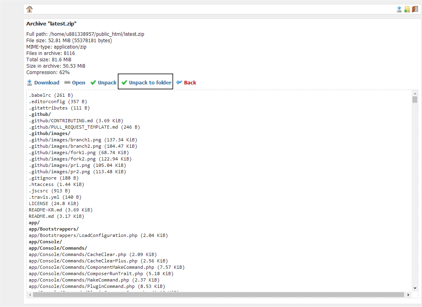This screenshot has height=307, width=422.
Task: Click the file list scroll-up arrow
Action: [415, 94]
